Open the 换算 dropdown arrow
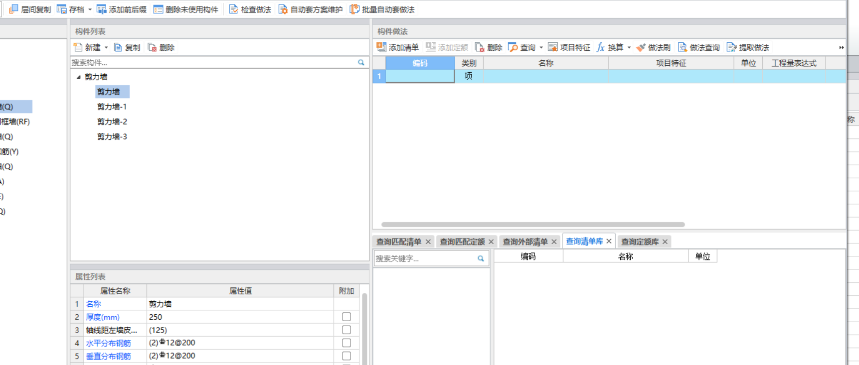This screenshot has height=365, width=859. tap(629, 48)
